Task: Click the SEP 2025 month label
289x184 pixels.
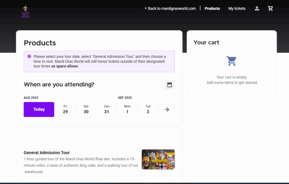Action: tap(125, 98)
